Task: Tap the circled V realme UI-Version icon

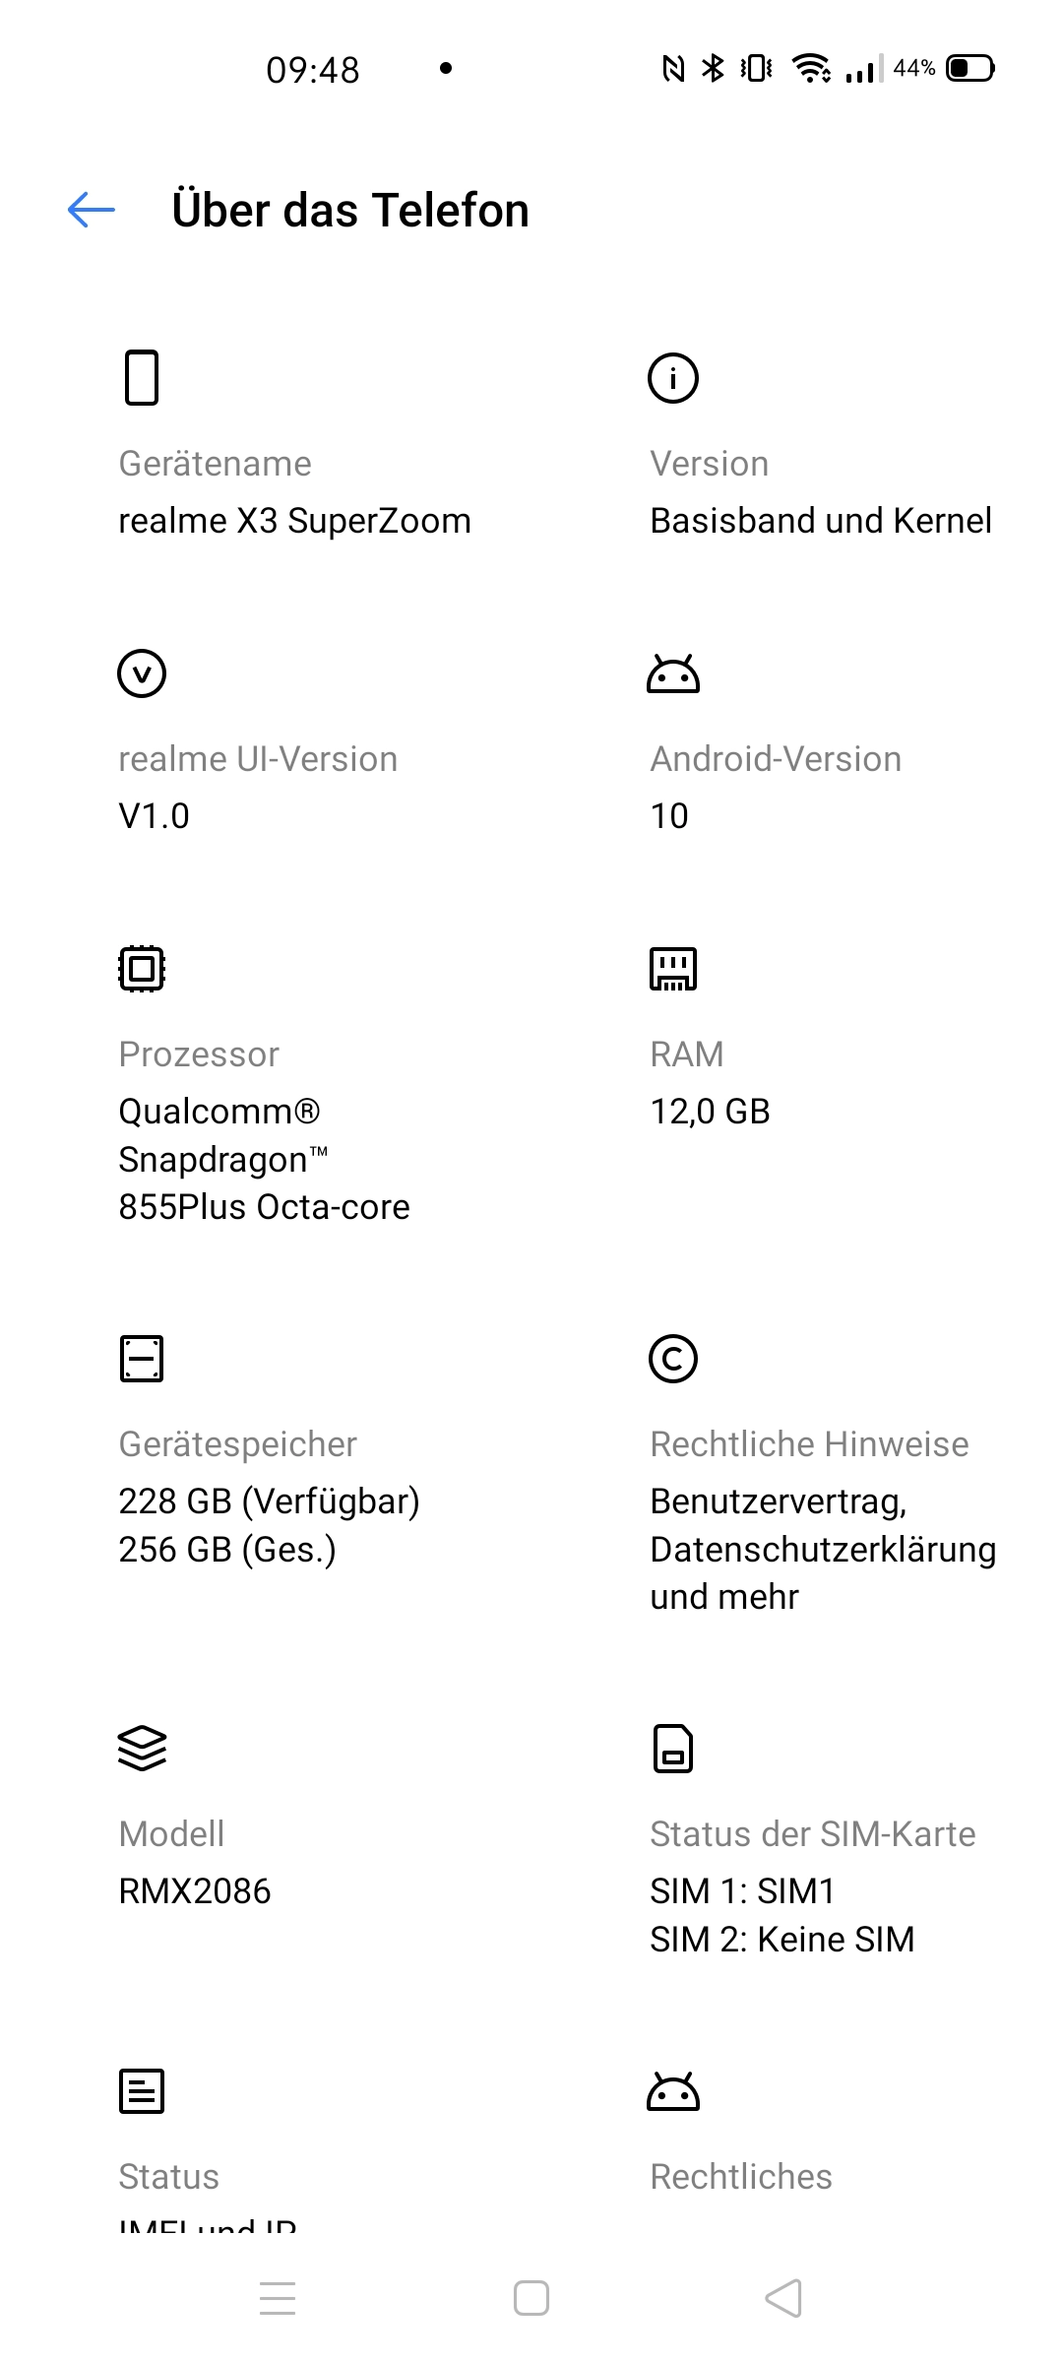Action: 142,673
